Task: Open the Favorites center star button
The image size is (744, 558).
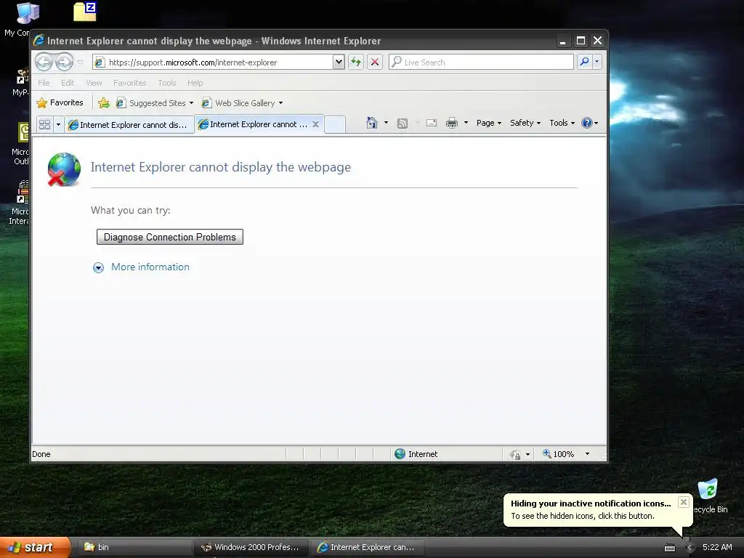Action: tap(60, 102)
